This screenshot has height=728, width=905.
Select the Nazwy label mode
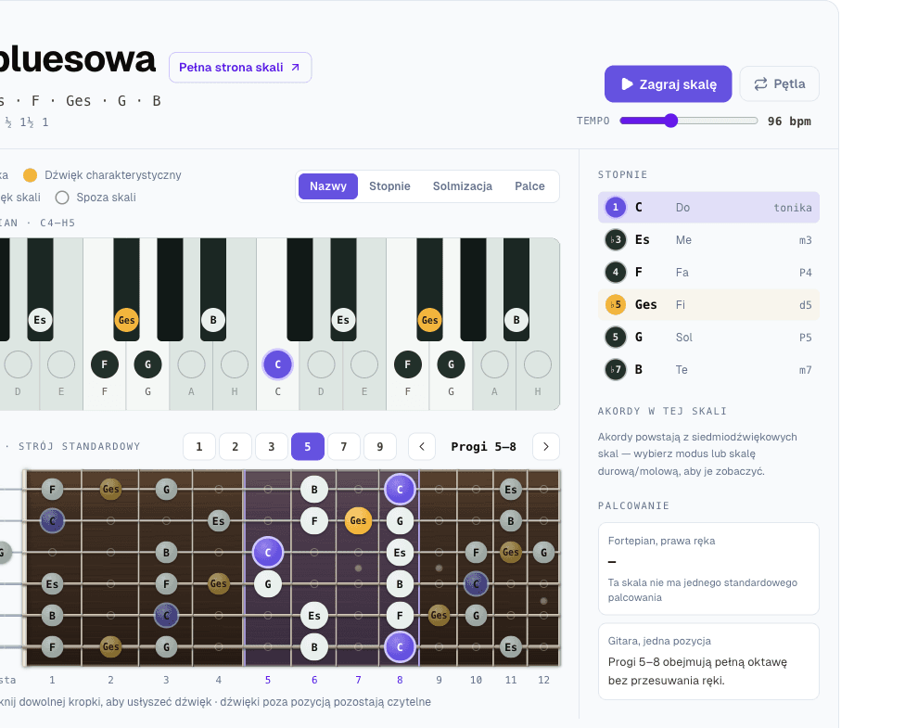coord(328,185)
